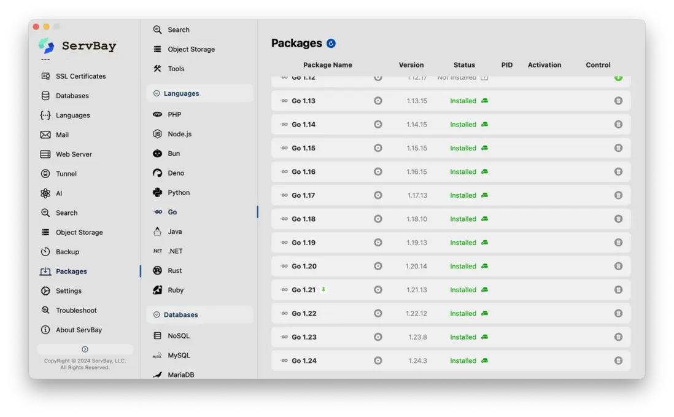Open the Web Server section
Viewport: 674px width, 417px height.
[x=74, y=155]
